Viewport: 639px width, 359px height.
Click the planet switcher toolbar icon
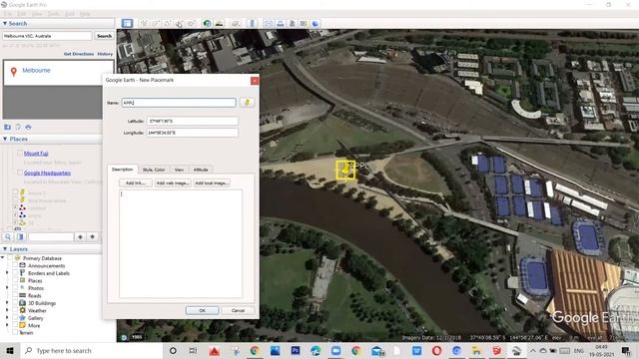pos(236,24)
